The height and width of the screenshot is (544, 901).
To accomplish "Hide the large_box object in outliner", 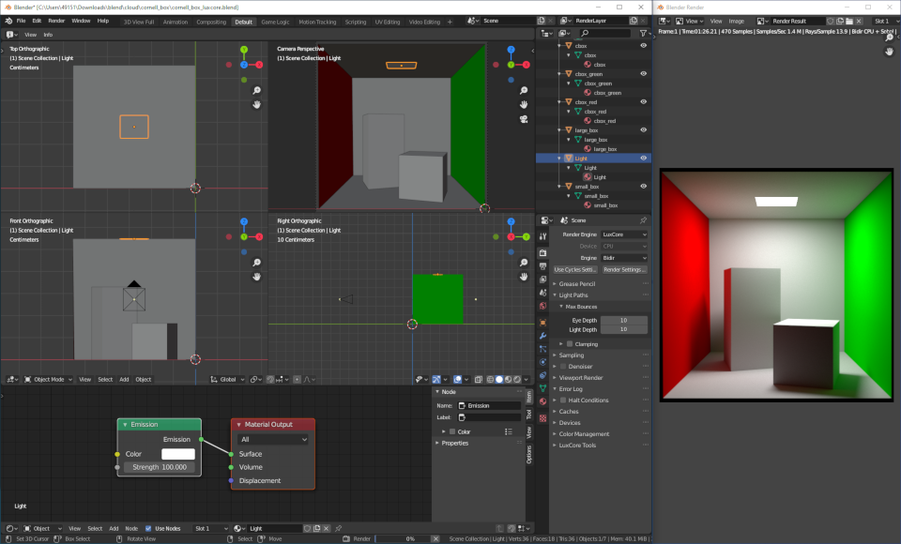I will (644, 130).
